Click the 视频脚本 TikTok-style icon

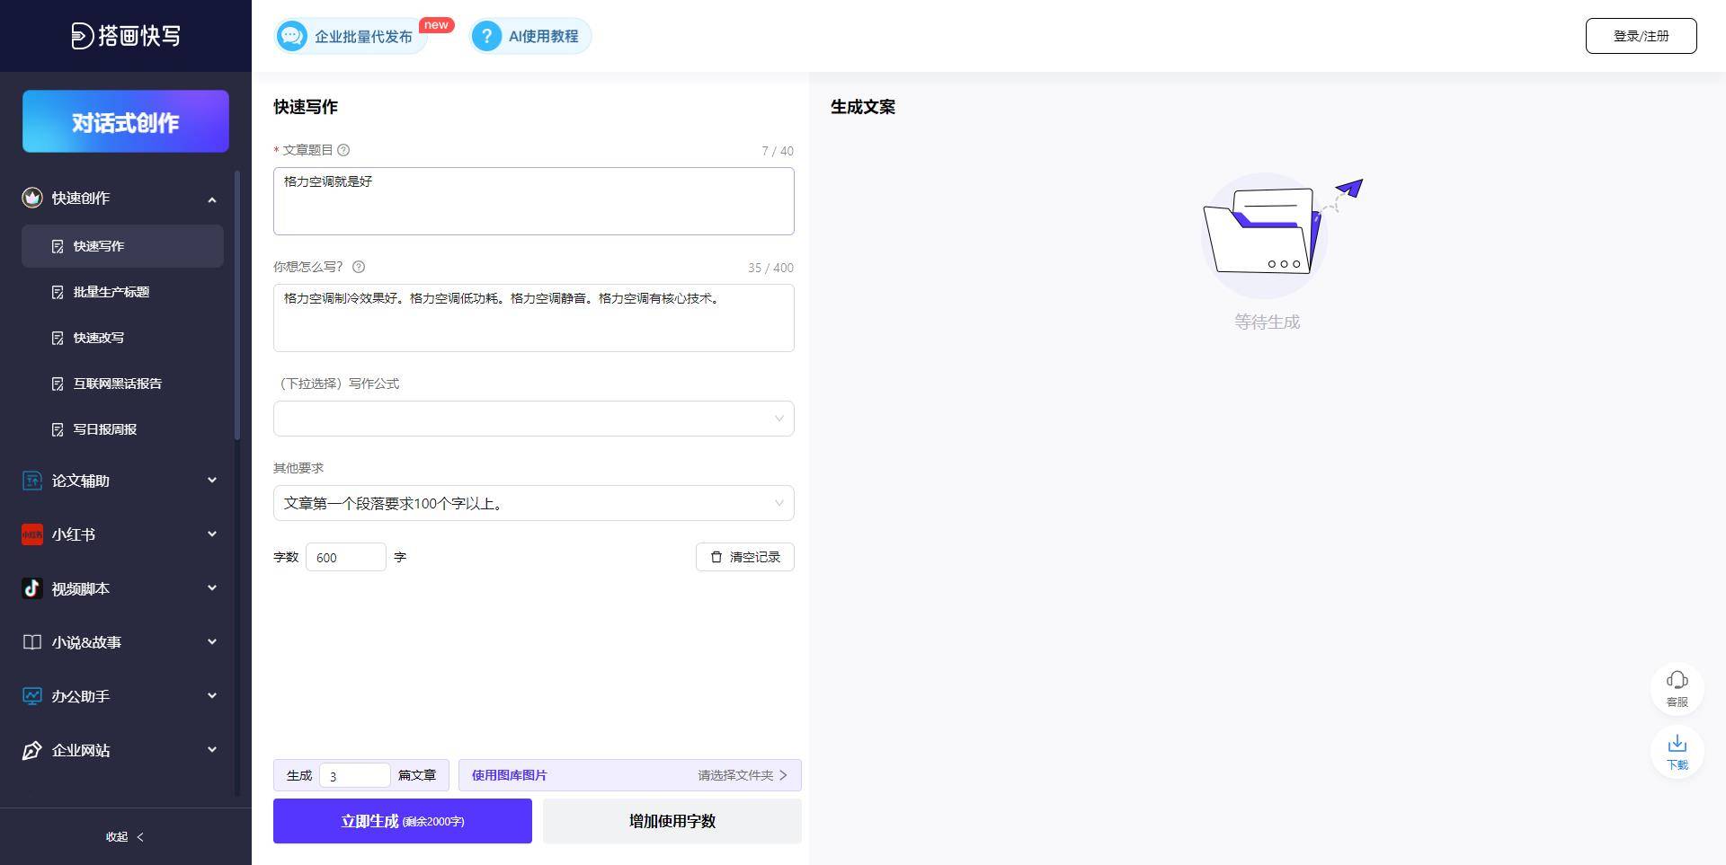(32, 588)
